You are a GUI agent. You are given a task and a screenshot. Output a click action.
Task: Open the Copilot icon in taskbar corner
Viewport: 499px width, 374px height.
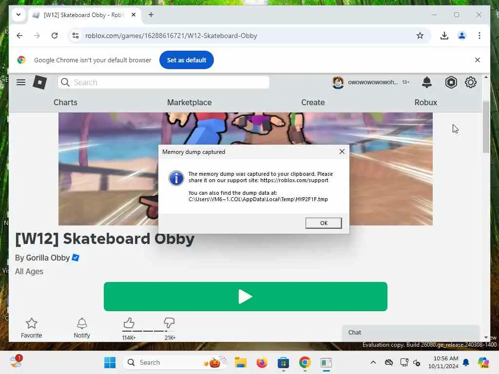click(483, 362)
